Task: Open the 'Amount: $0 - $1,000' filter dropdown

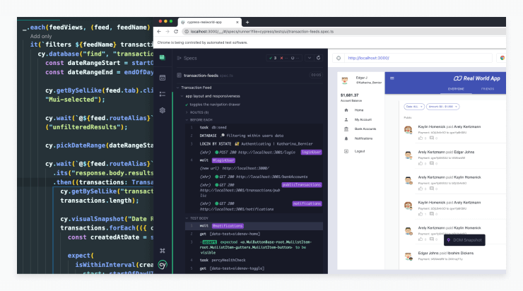Action: click(442, 107)
